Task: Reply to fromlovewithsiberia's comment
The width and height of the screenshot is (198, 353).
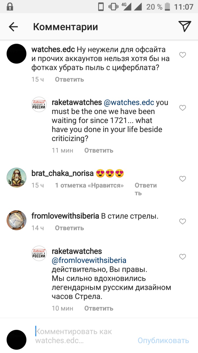Action: coord(69,228)
